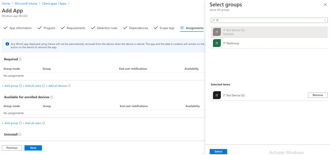Click the gray IT Test Device OU avatar
330x155 pixels.
[x=217, y=32]
